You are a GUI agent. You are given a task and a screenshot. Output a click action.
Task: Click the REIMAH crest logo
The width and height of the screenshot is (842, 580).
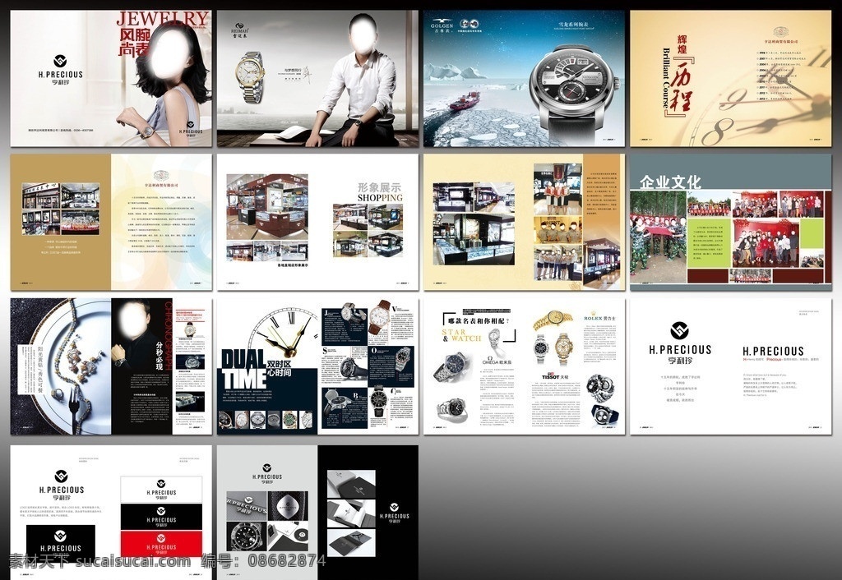click(x=238, y=25)
